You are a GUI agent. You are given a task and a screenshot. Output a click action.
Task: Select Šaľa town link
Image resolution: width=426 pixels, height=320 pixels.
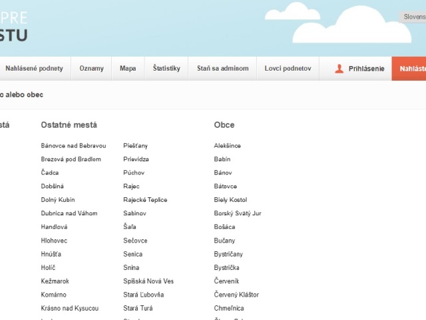(130, 227)
